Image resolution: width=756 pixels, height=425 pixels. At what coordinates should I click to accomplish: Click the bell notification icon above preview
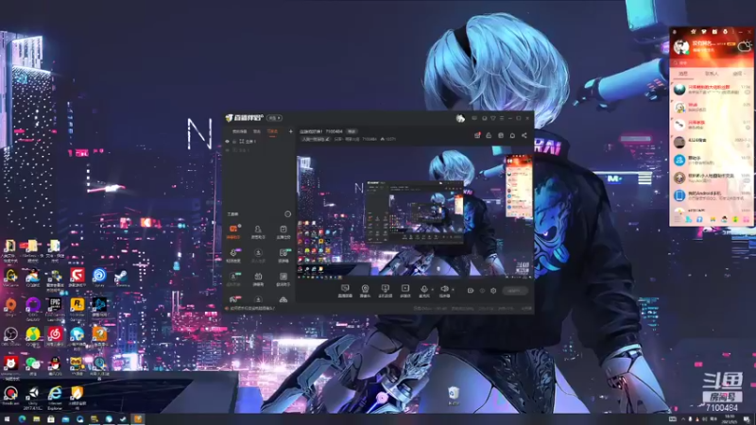[512, 135]
